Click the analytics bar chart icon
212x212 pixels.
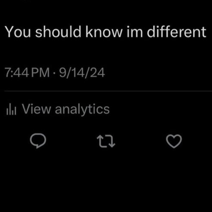click(11, 109)
